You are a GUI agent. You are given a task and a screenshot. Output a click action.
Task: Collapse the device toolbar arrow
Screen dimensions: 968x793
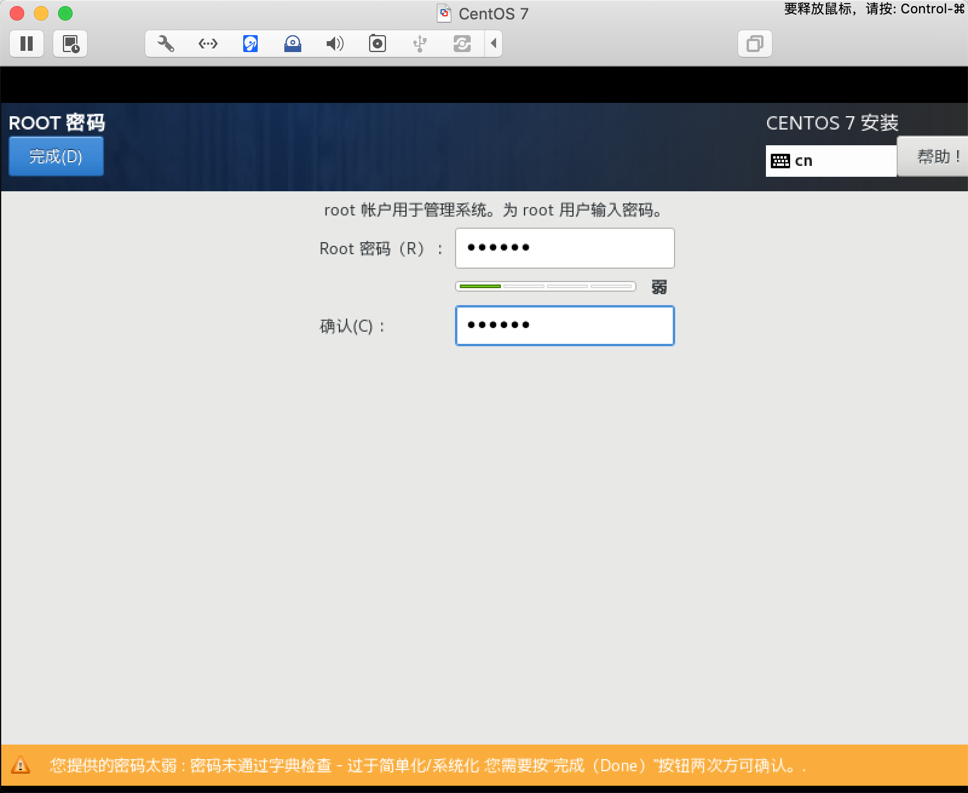point(494,44)
